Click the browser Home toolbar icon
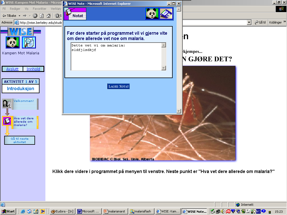Viewport: 287px width, 215px height. 48,16
